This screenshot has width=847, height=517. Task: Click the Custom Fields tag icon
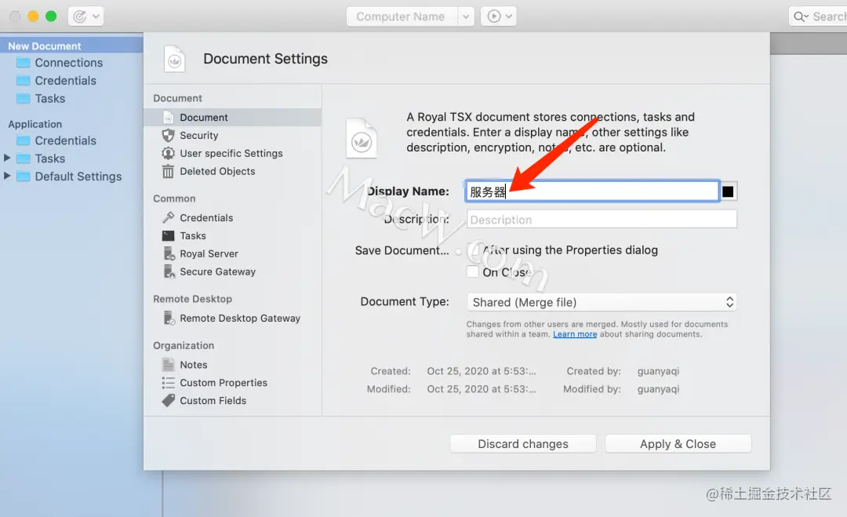pos(169,400)
